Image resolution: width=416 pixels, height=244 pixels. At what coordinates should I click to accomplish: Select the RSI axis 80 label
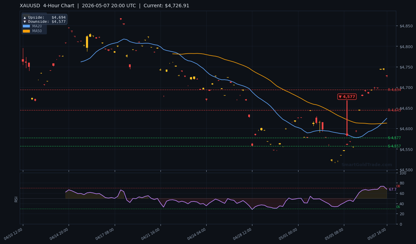point(402,183)
